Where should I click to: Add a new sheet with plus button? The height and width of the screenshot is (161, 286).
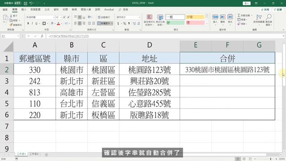tap(46, 155)
